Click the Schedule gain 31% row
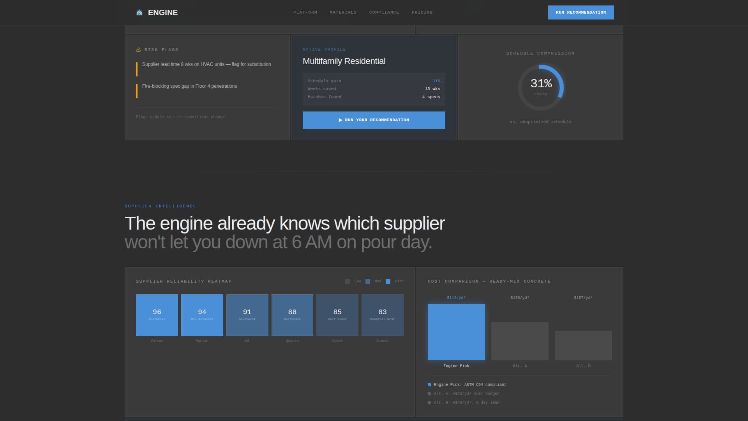Viewport: 748px width, 421px height. click(x=374, y=81)
